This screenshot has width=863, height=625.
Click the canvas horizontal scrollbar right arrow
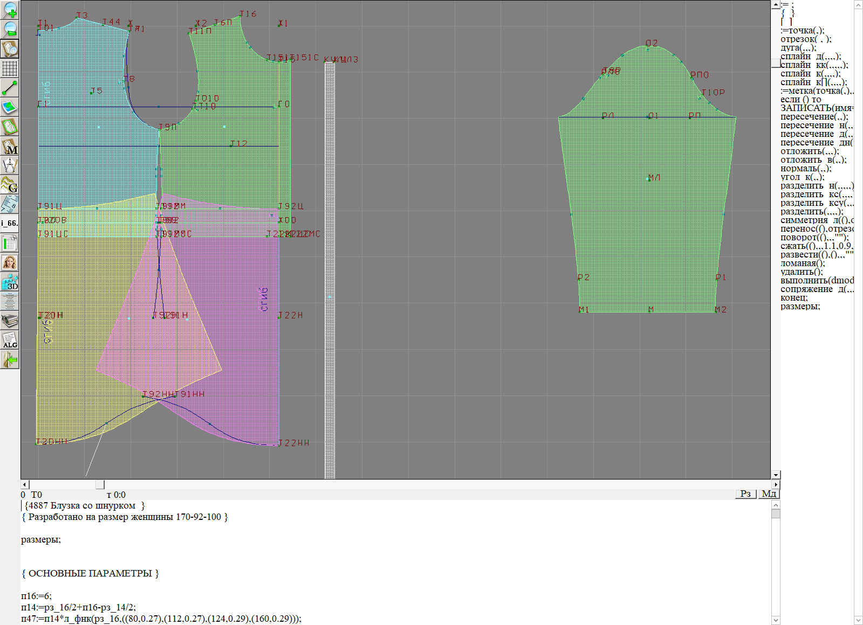pos(776,484)
